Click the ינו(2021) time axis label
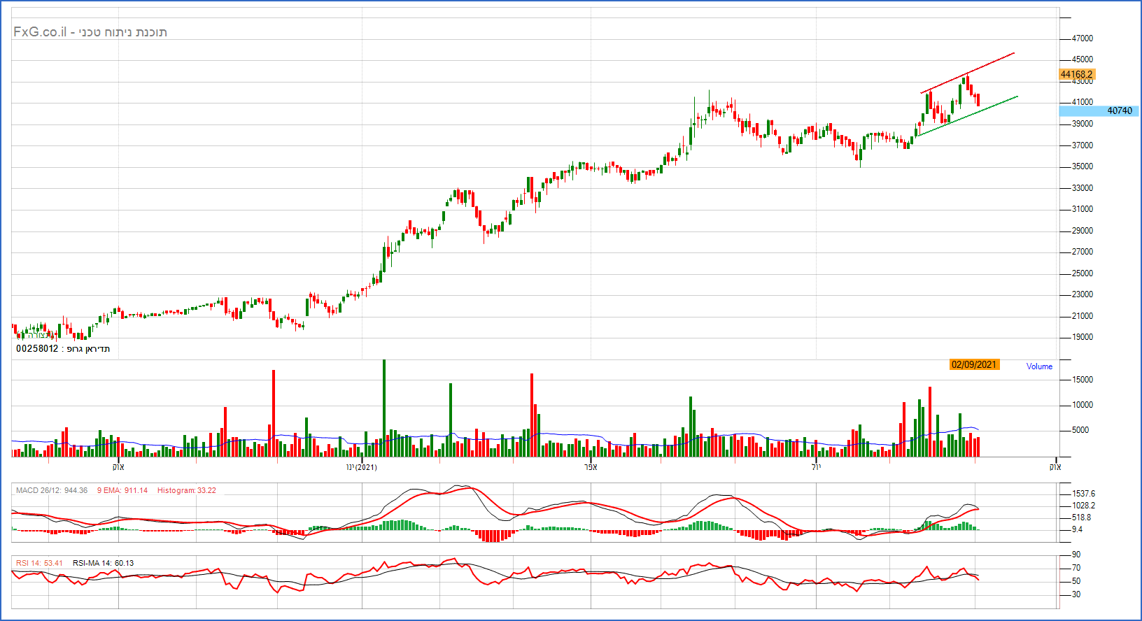The width and height of the screenshot is (1142, 621). click(361, 467)
